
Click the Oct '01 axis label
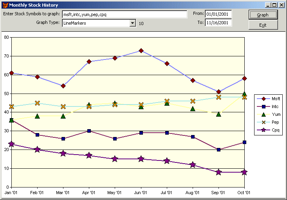[x=244, y=193]
